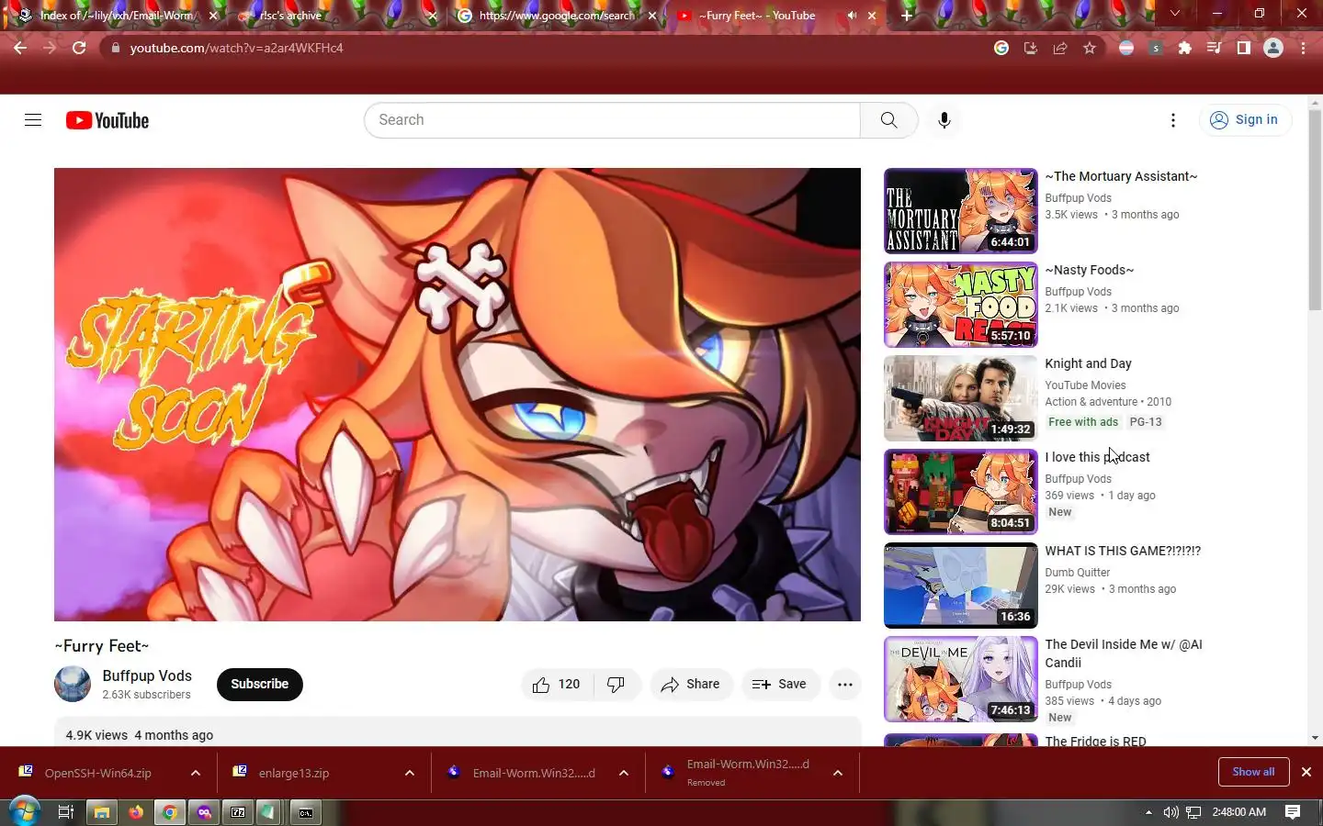The width and height of the screenshot is (1323, 826).
Task: Open WHAT IS THIS GAME video thumbnail
Action: click(x=961, y=586)
